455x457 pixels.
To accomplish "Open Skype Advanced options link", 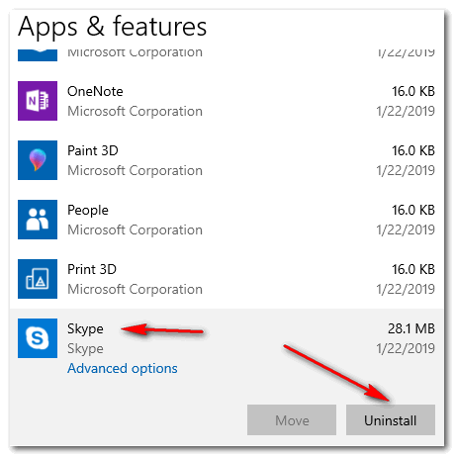I will pyautogui.click(x=123, y=368).
